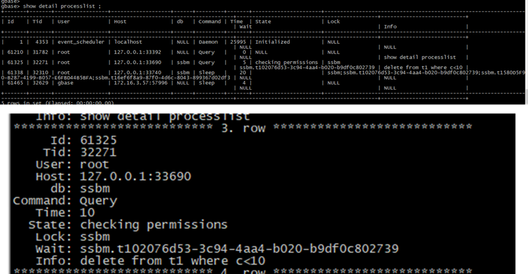The image size is (528, 274).
Task: Click the Id value 61325 in detail view
Action: [x=98, y=140]
